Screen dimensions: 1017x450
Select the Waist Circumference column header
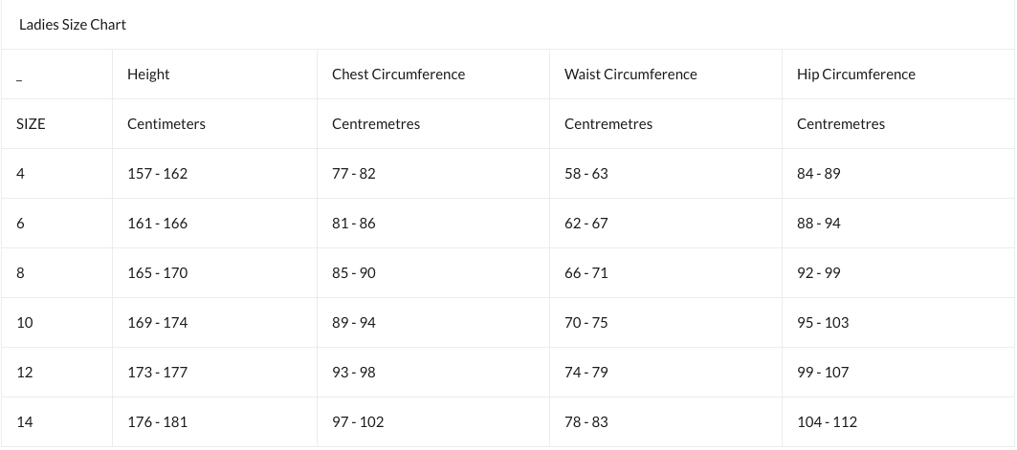click(630, 75)
